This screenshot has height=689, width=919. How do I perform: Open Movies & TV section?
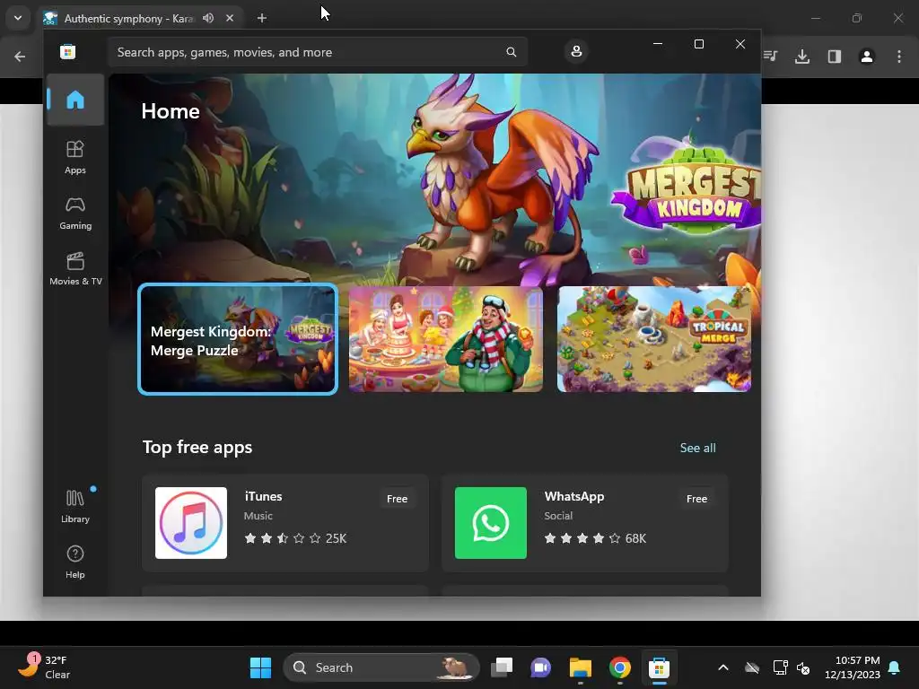75,268
